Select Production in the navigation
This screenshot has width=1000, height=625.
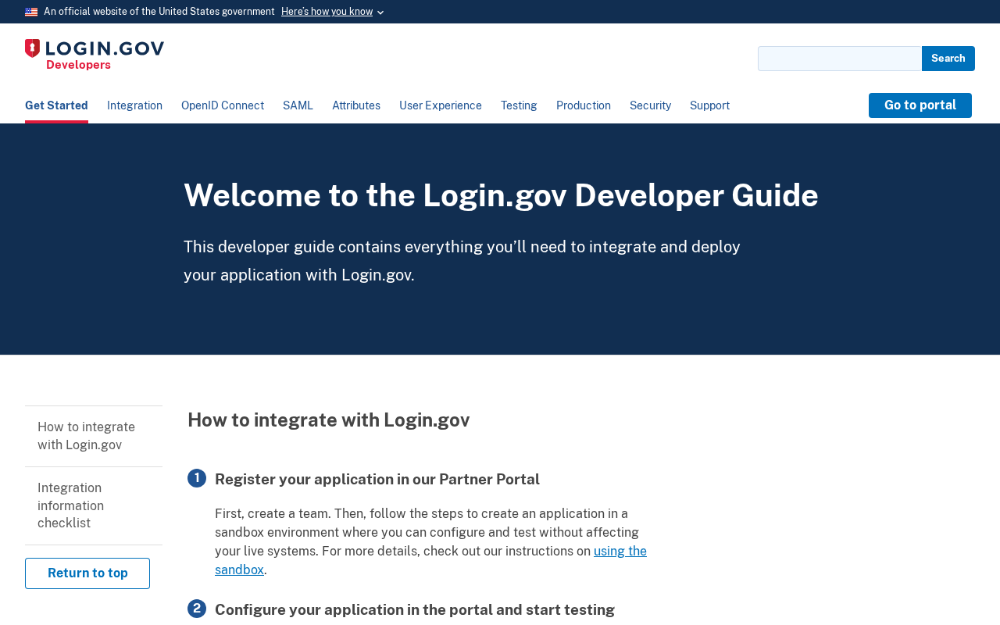coord(584,105)
